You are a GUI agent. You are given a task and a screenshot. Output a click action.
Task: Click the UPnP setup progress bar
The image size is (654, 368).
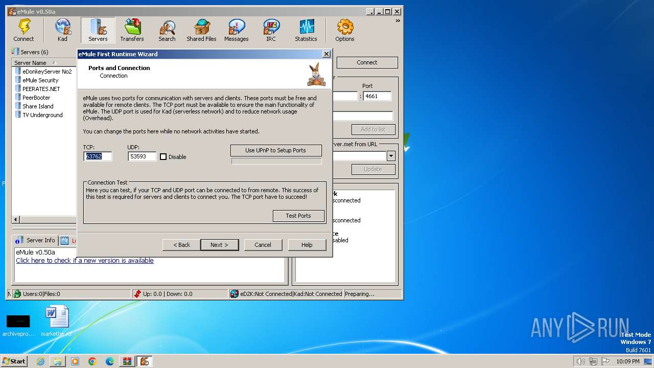click(x=276, y=162)
